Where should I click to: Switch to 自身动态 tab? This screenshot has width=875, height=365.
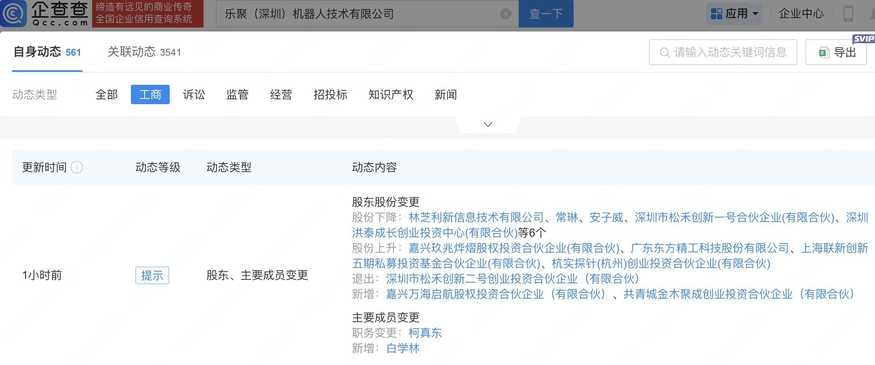tap(47, 52)
